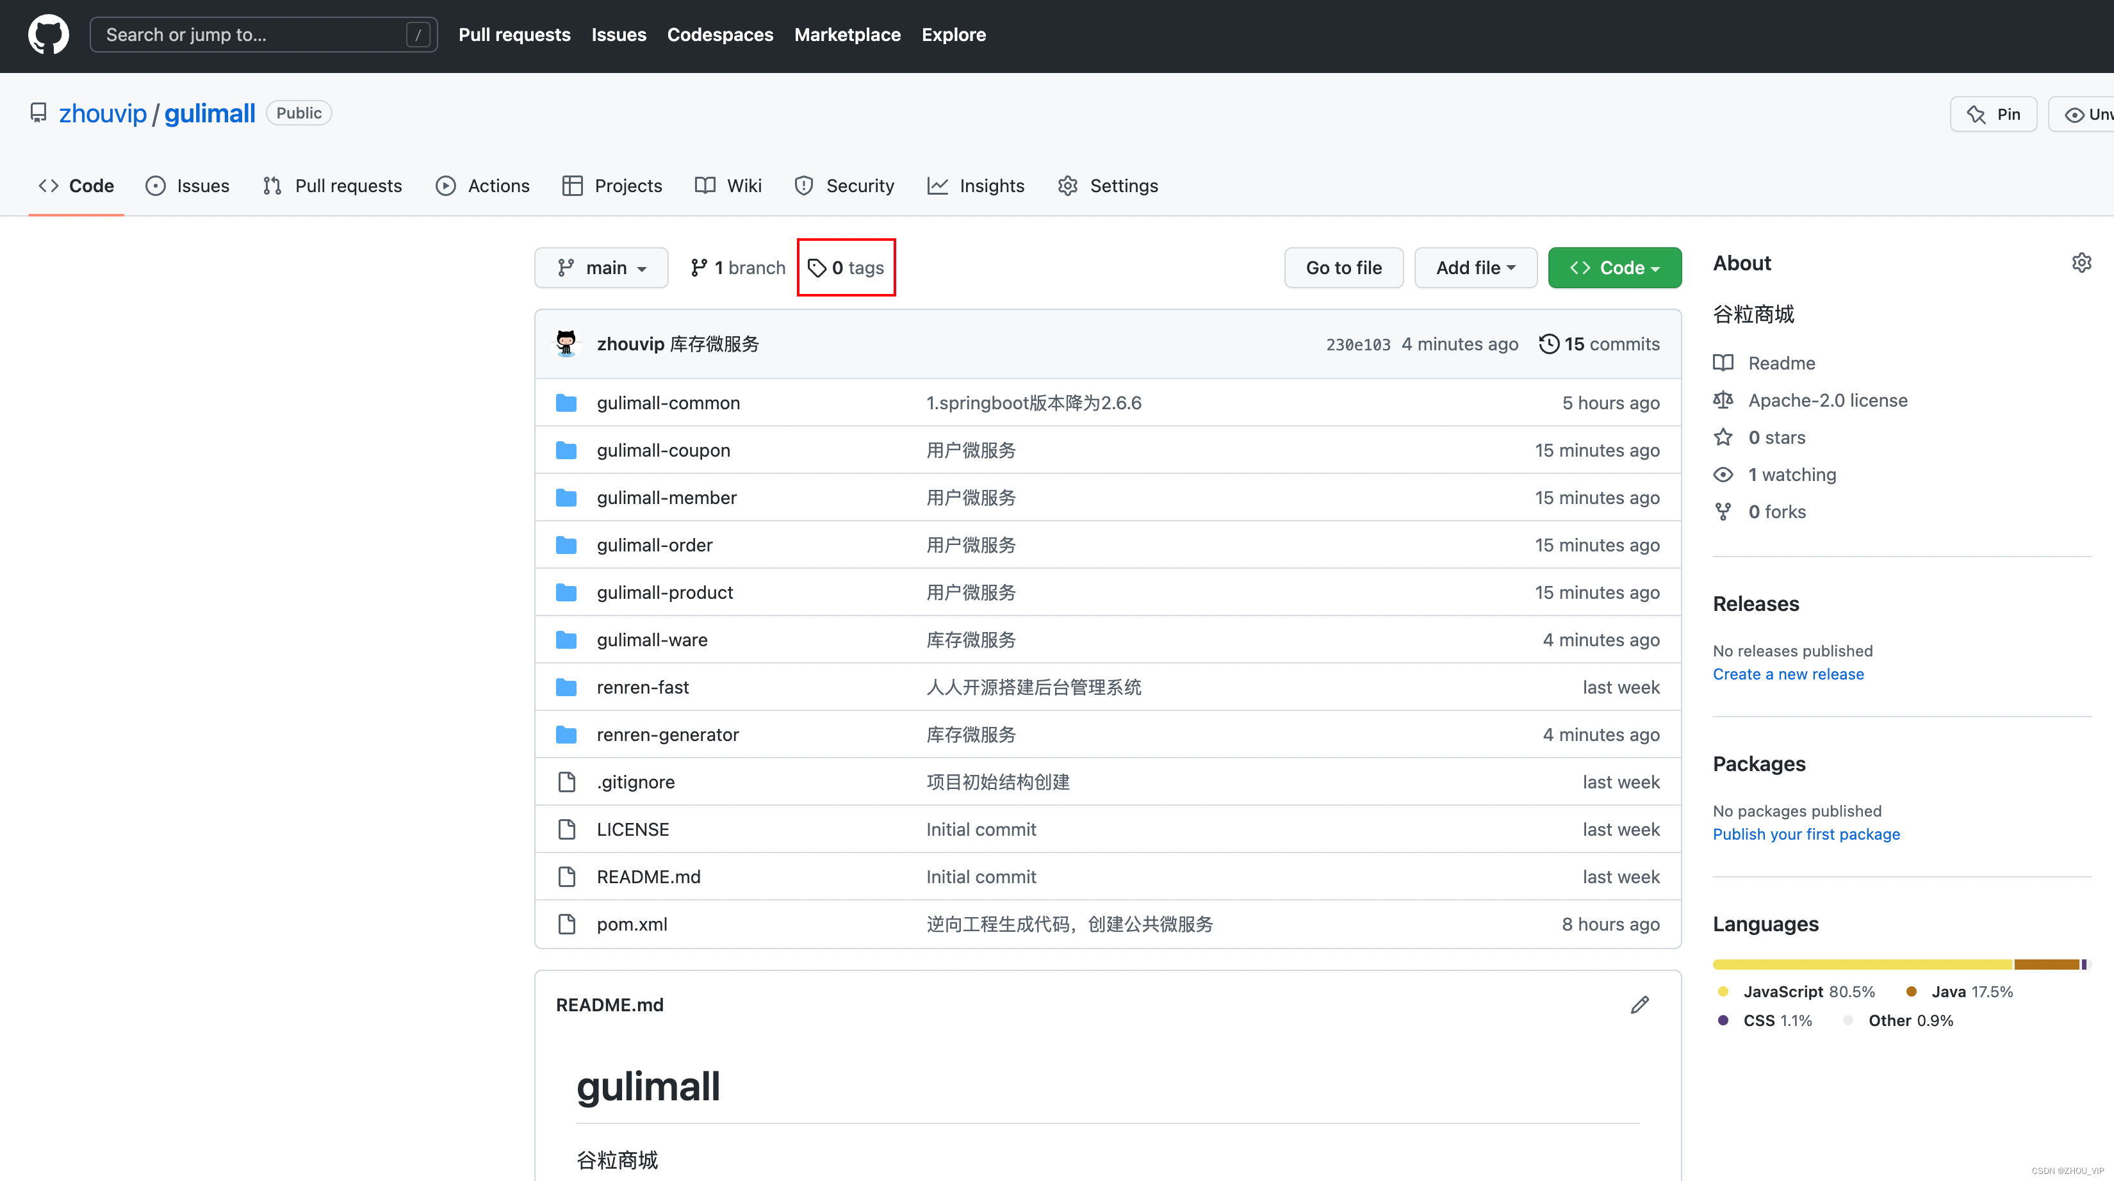
Task: Click Create a new release link
Action: coord(1788,674)
